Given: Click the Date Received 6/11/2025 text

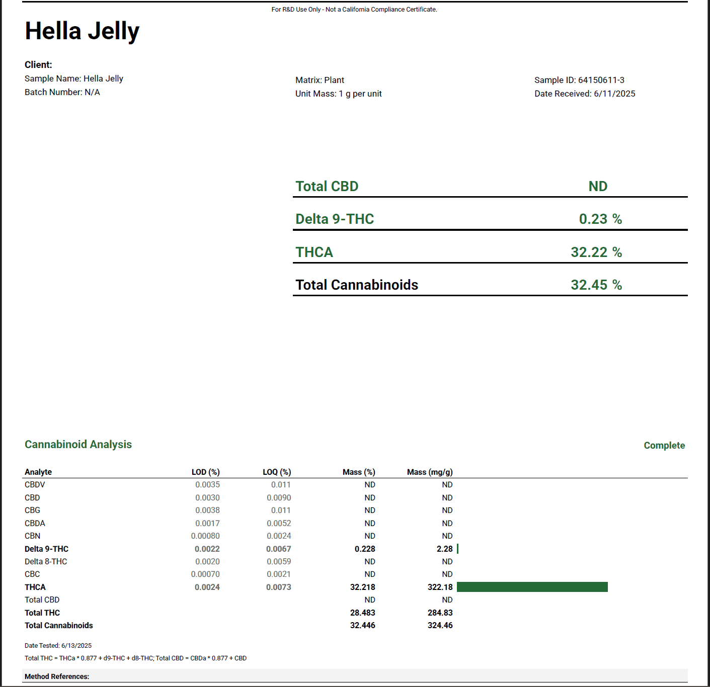Looking at the screenshot, I should 585,94.
